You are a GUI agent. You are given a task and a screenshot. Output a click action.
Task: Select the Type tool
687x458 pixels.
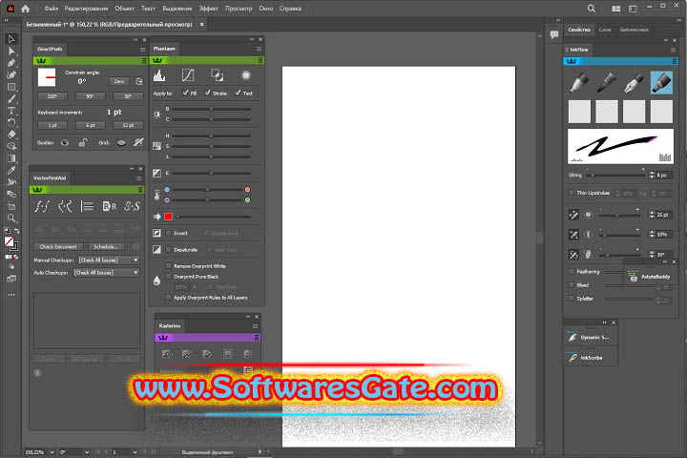point(11,111)
